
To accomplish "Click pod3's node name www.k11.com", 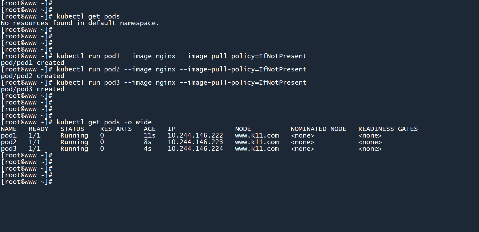I will (257, 149).
